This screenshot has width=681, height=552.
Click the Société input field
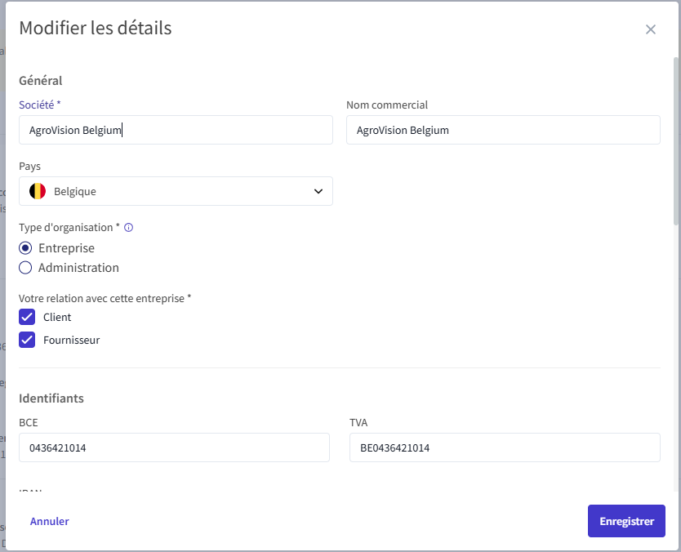pos(176,130)
